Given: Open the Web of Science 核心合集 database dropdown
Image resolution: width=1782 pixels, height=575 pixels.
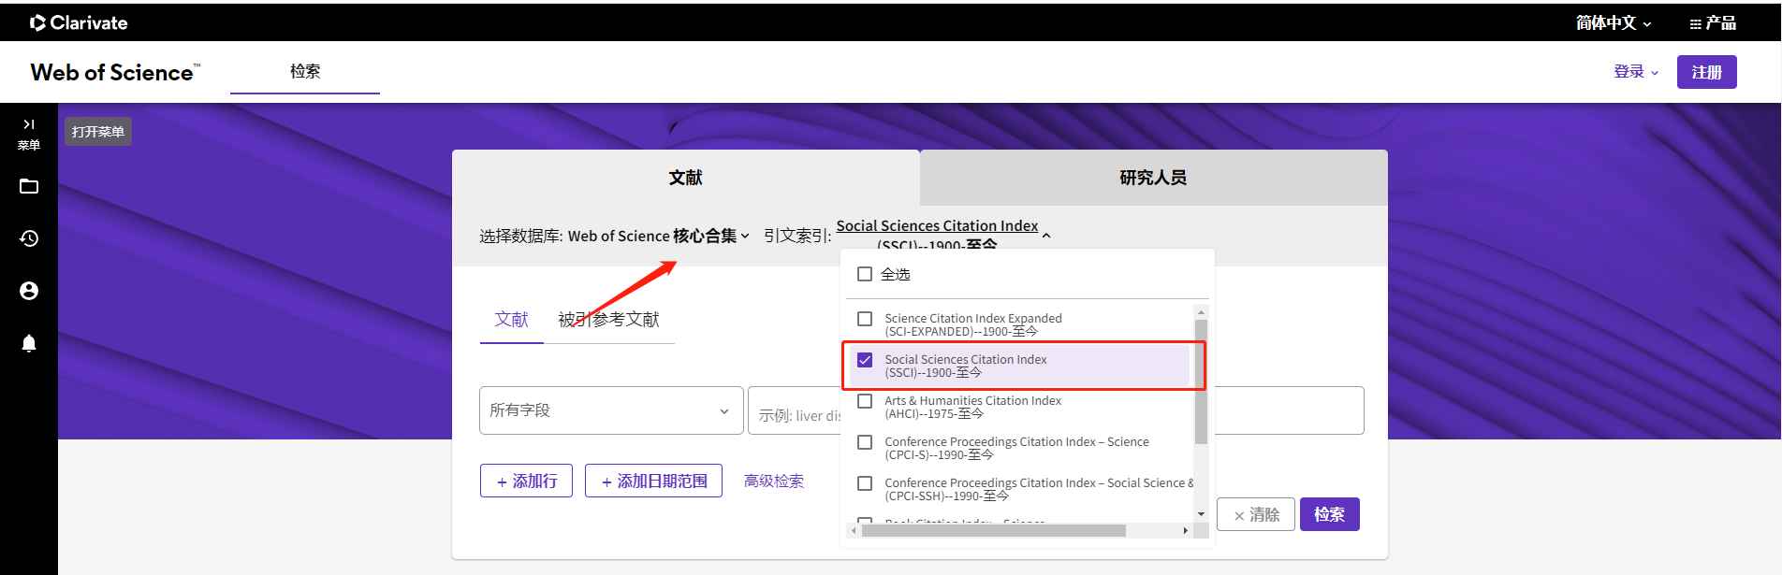Looking at the screenshot, I should (659, 236).
